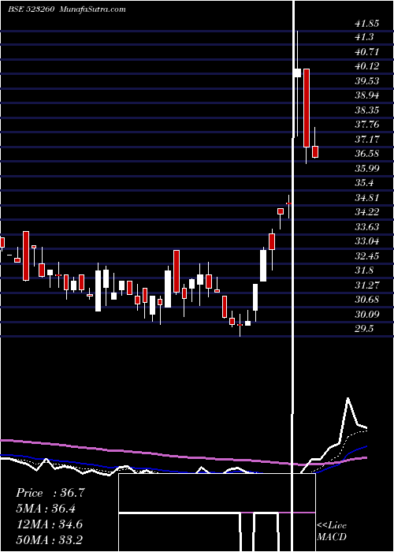The image size is (394, 552).
Task: Select the 37.17 price axis label
Action: coord(367,140)
